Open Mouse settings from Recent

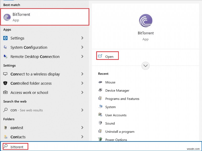pos(110,82)
